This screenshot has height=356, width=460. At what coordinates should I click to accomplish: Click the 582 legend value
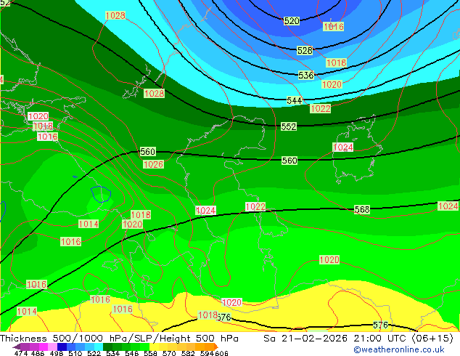[188, 353]
